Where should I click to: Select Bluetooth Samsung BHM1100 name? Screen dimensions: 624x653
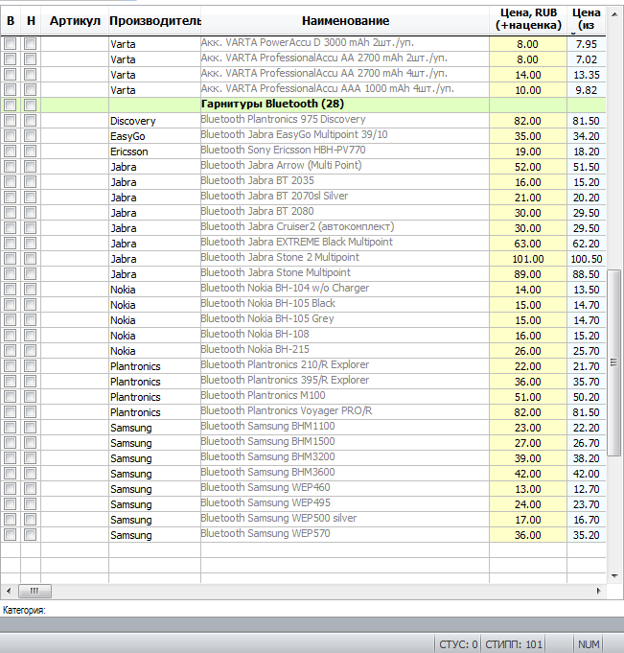click(267, 426)
